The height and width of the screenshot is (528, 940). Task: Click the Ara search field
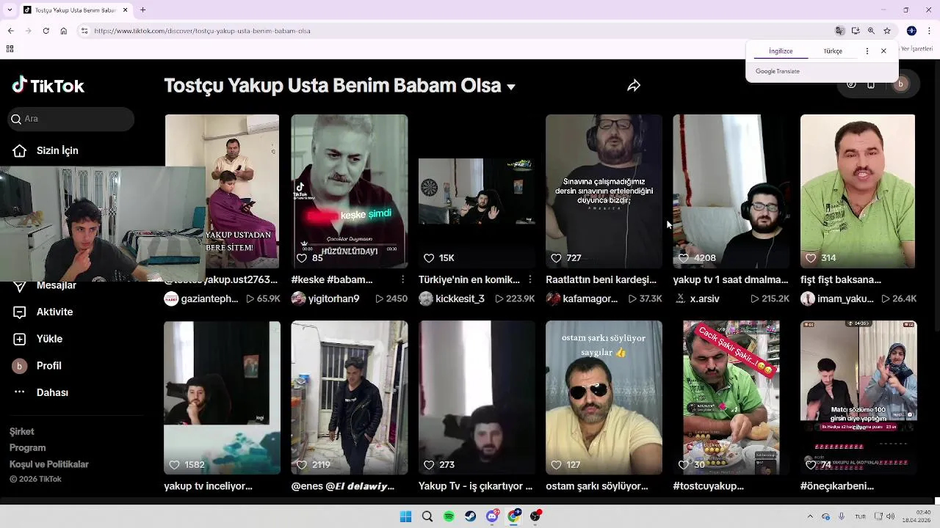pyautogui.click(x=72, y=119)
